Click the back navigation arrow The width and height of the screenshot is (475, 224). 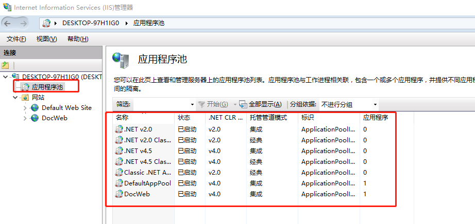tap(7, 24)
